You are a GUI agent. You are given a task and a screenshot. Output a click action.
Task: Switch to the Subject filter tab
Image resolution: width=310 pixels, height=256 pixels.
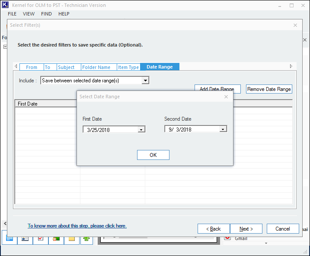point(69,67)
